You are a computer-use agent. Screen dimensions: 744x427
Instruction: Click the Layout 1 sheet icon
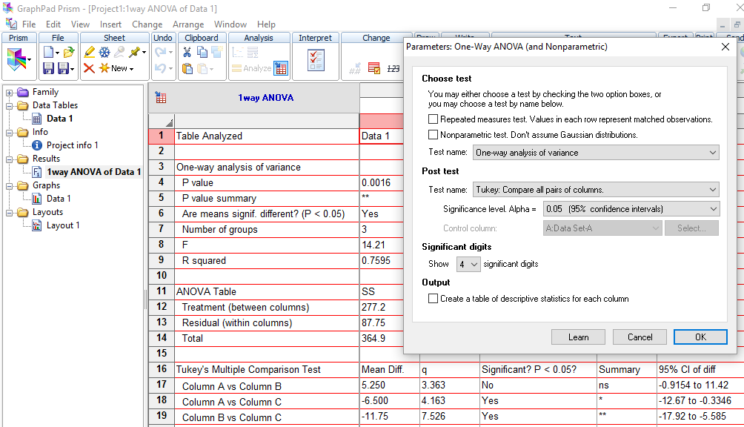click(x=37, y=225)
